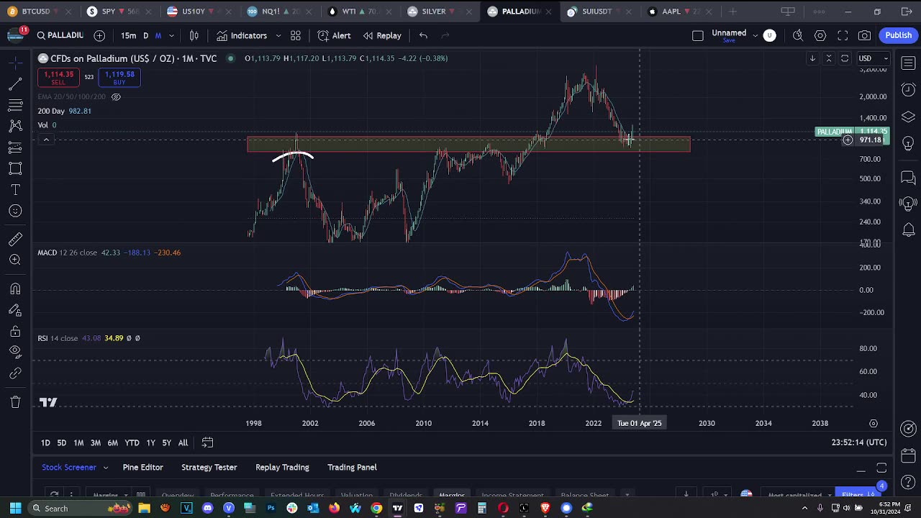This screenshot has width=921, height=518.
Task: Add symbol to compare with plus icon
Action: pos(99,35)
